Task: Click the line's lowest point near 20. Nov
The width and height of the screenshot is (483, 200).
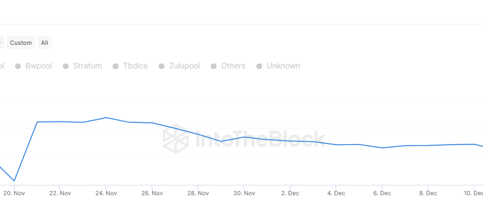Action: [x=14, y=181]
